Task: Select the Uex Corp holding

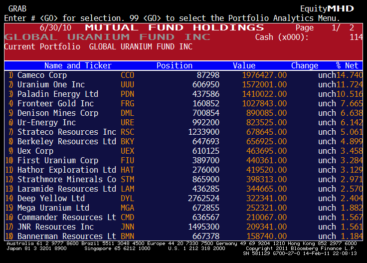Action: tap(183, 151)
